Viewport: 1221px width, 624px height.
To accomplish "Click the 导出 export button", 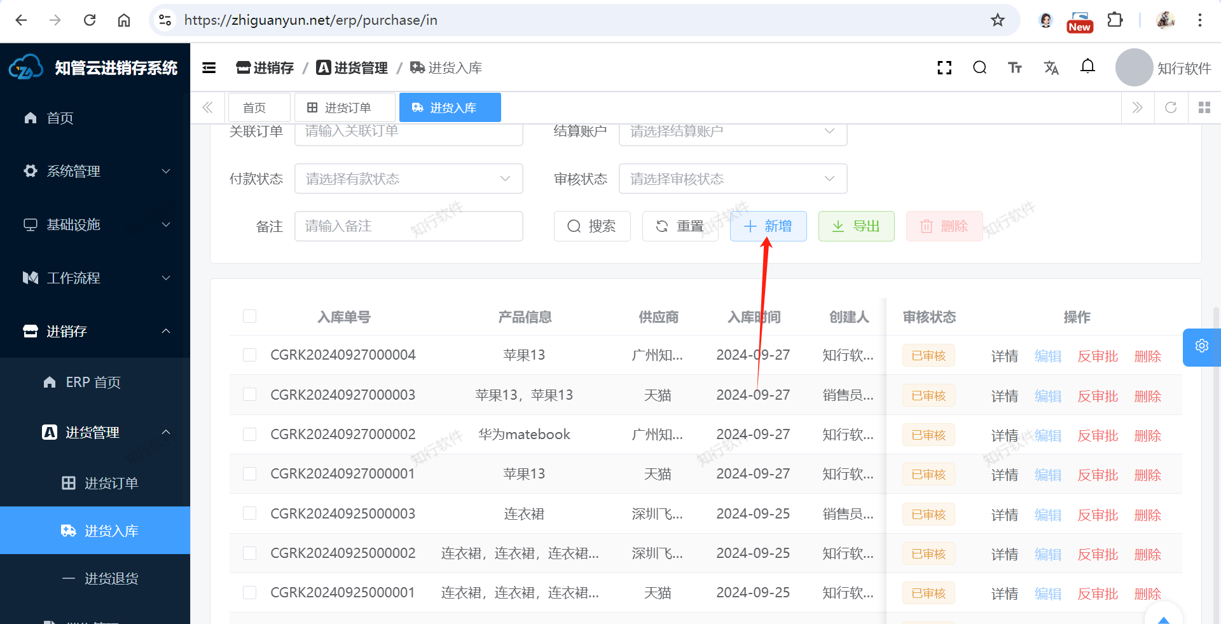I will click(856, 226).
